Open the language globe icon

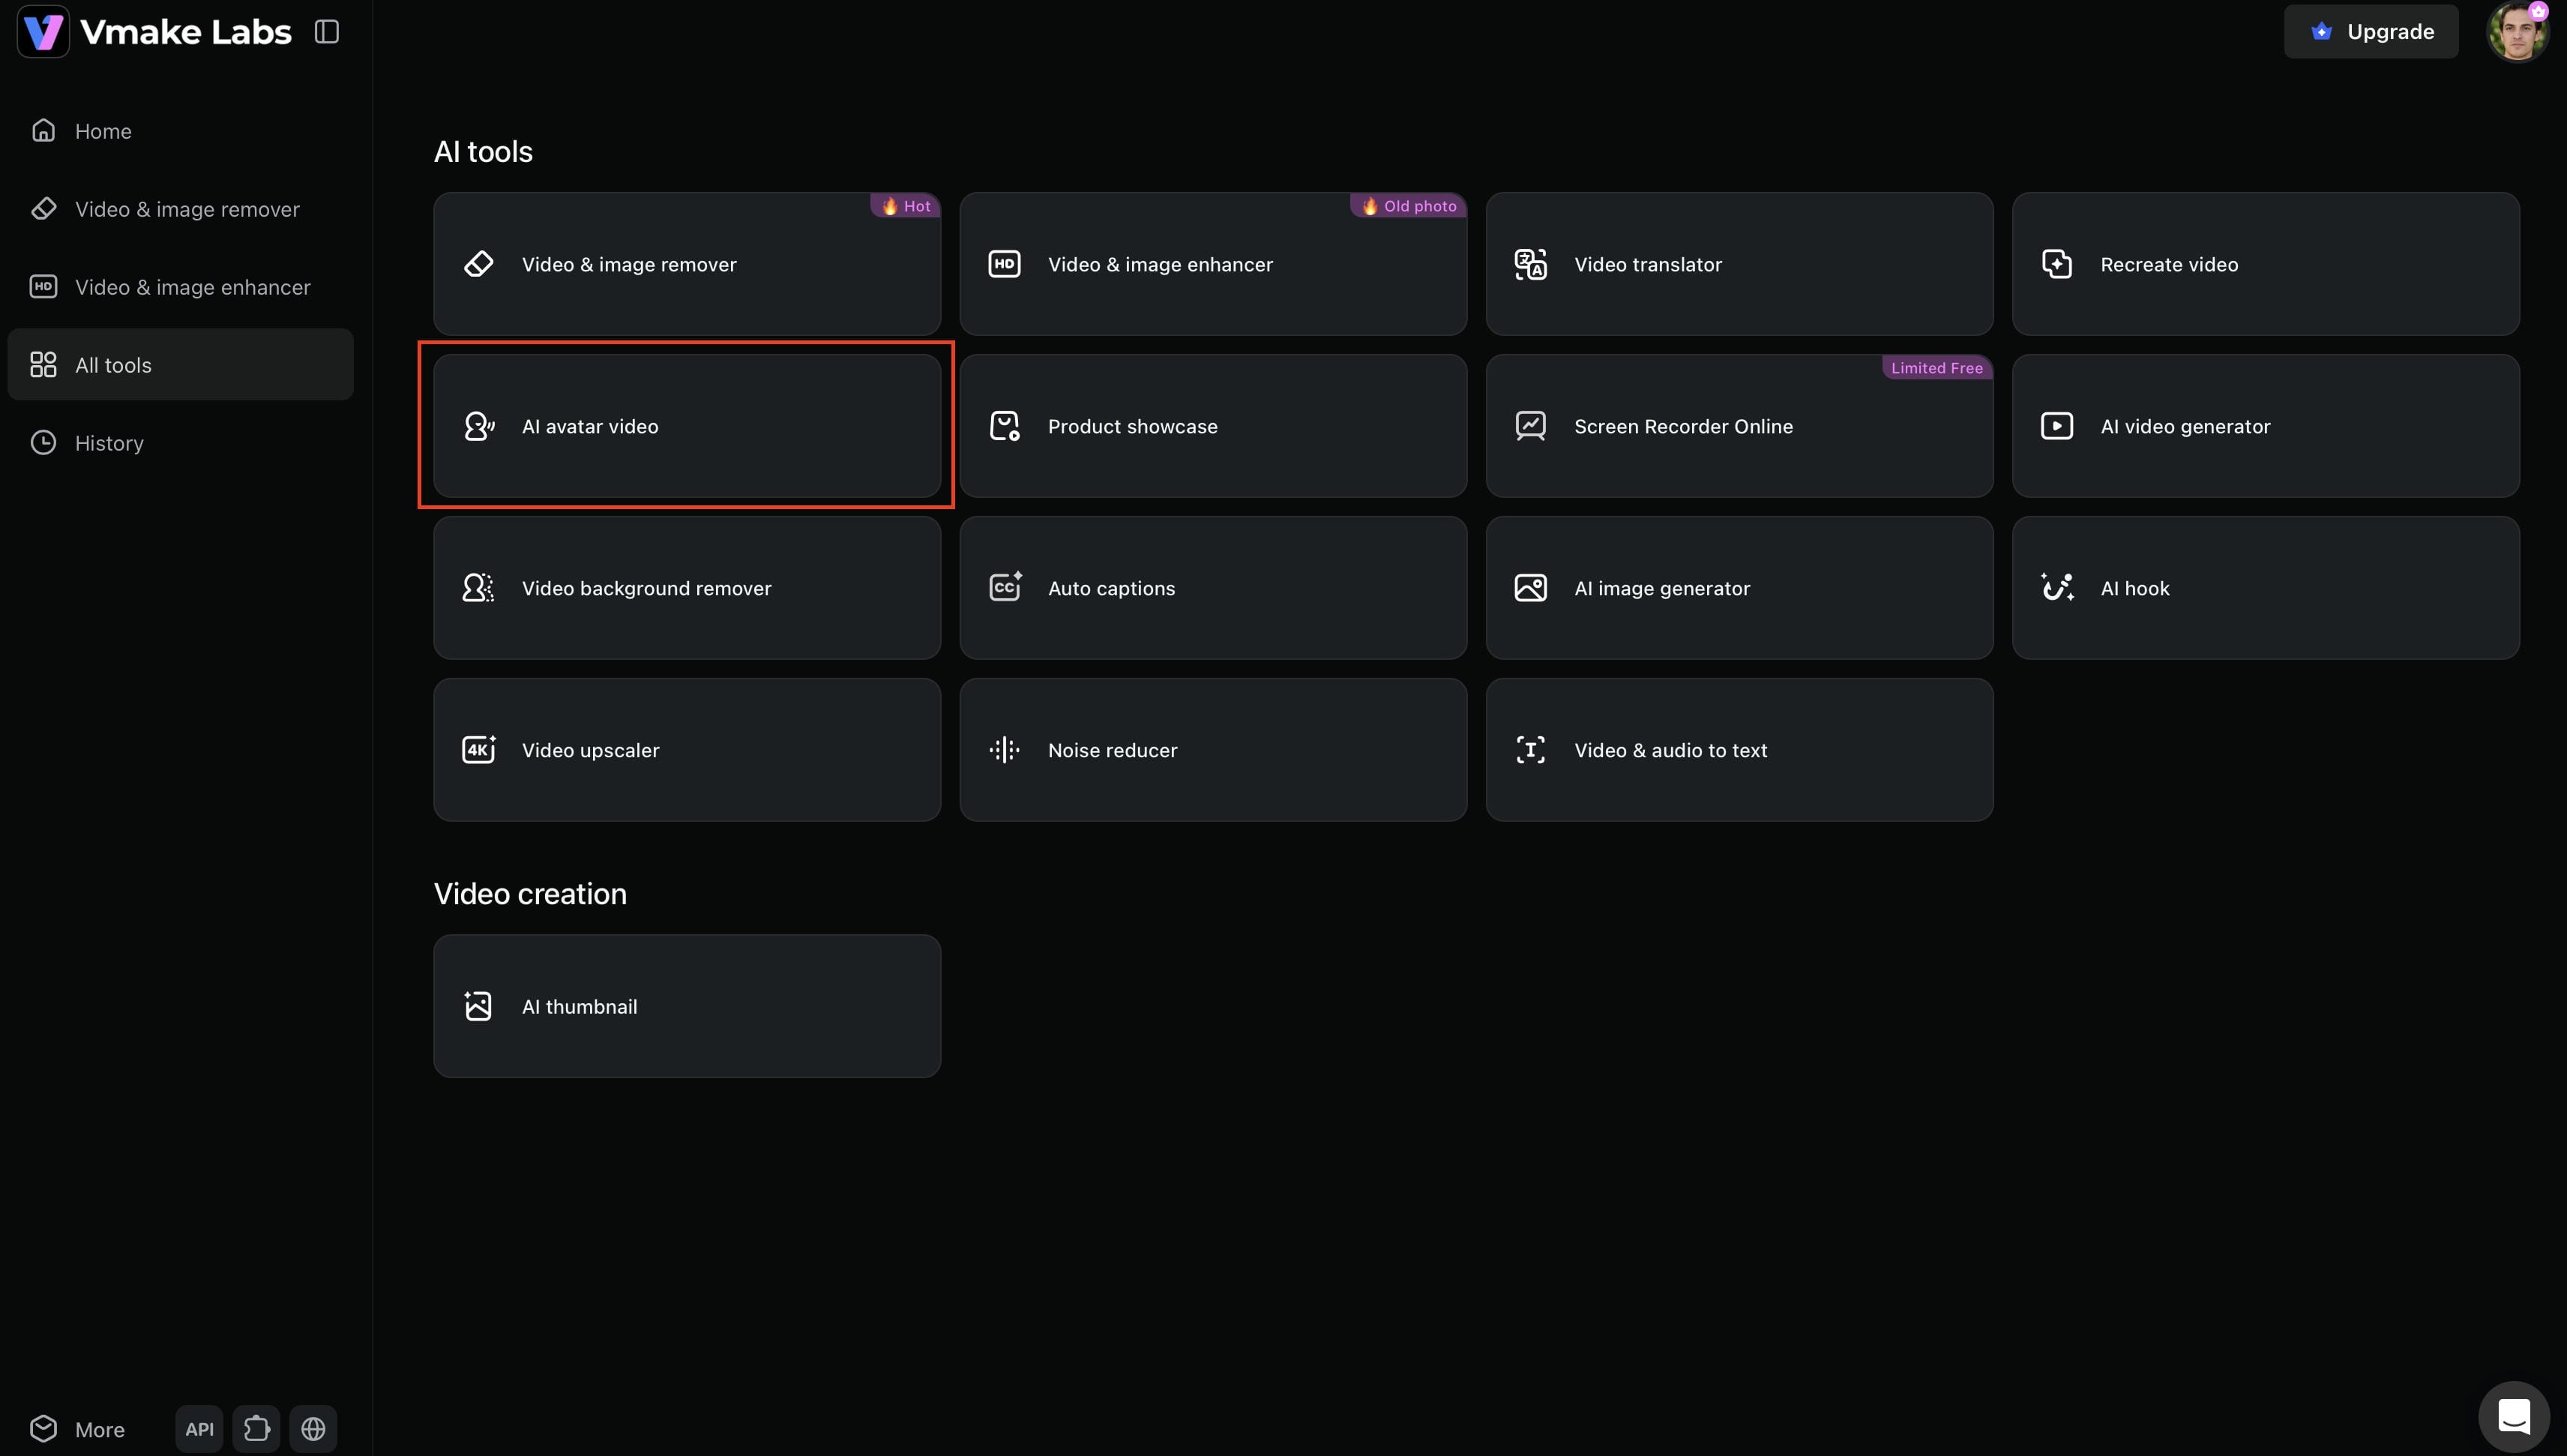tap(313, 1429)
